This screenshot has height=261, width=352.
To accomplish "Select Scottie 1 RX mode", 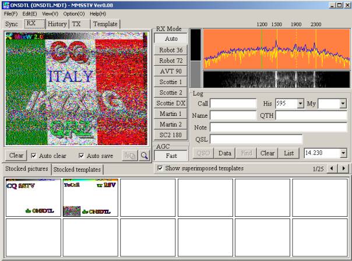I will tap(171, 82).
